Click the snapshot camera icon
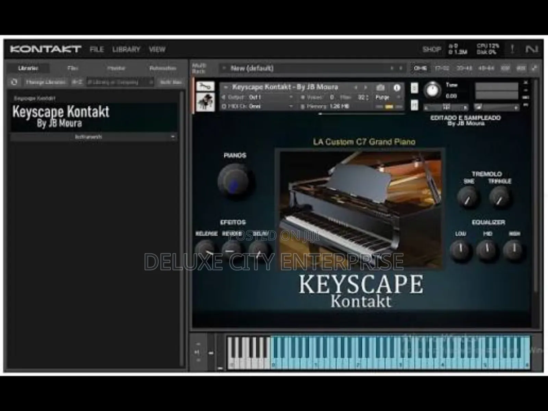Image resolution: width=548 pixels, height=411 pixels. pyautogui.click(x=381, y=88)
